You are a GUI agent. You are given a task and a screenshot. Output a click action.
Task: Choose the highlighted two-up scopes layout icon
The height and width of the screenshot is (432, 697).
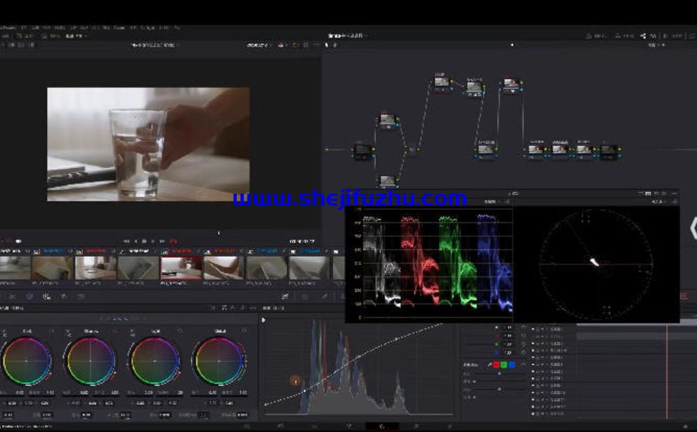click(x=648, y=193)
